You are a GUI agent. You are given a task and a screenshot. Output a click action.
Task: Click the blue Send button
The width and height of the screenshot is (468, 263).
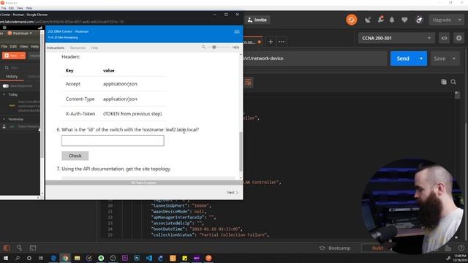coord(403,58)
